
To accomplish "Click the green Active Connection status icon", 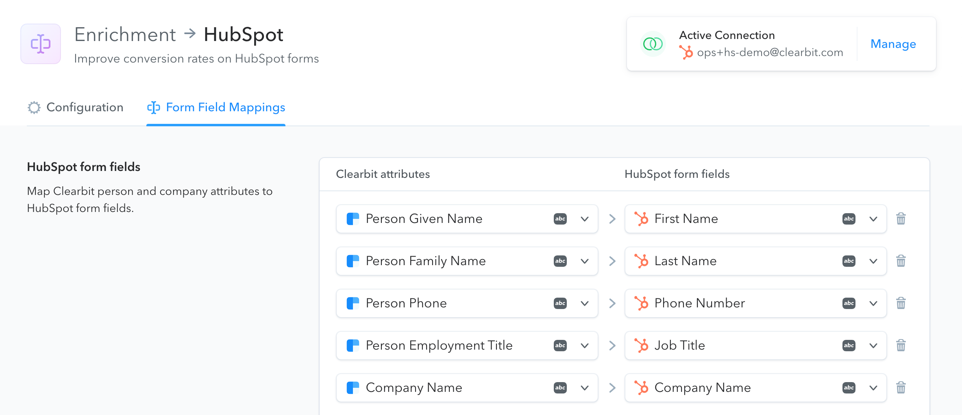I will [x=653, y=44].
